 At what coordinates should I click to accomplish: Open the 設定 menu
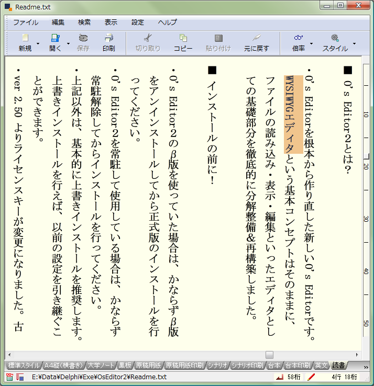(138, 22)
